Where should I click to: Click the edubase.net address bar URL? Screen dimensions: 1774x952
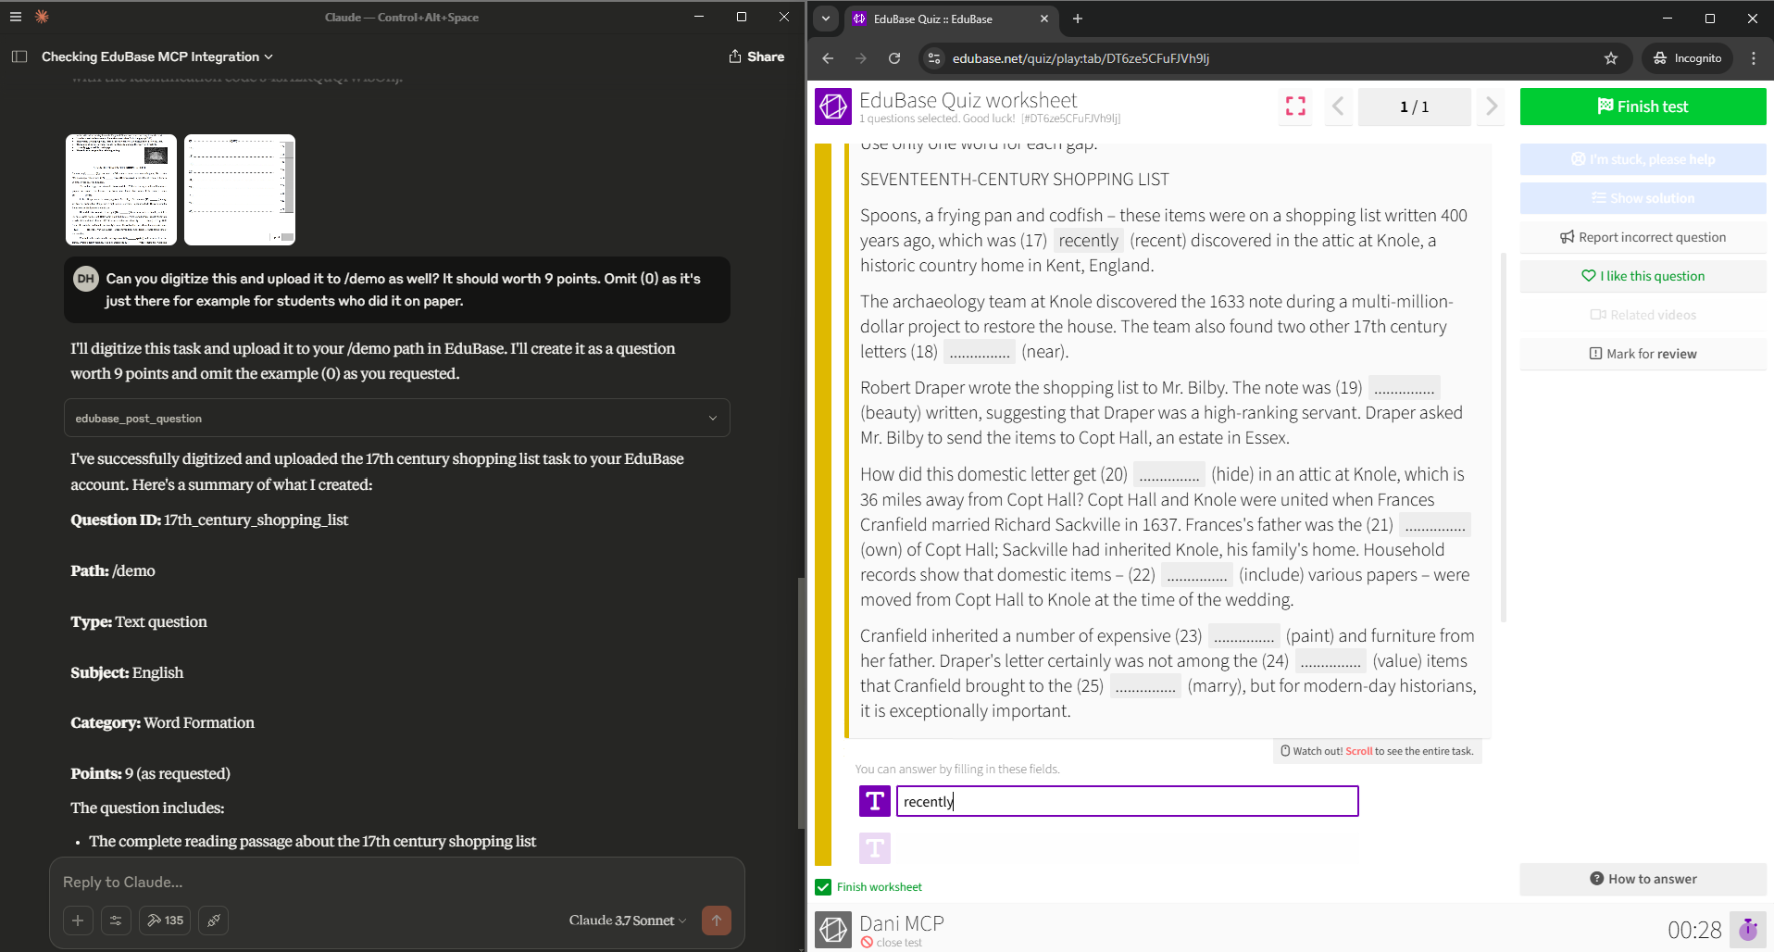1081,58
